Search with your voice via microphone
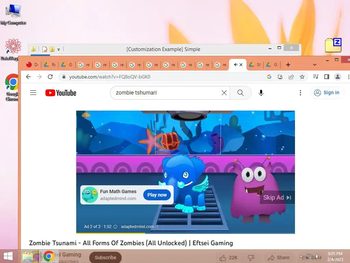The height and width of the screenshot is (263, 350). (261, 92)
